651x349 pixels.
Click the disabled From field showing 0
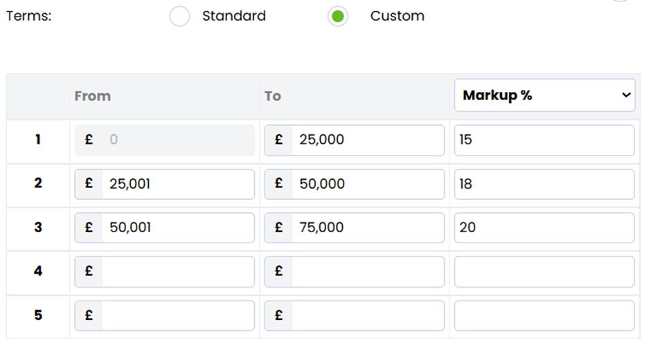pos(177,140)
